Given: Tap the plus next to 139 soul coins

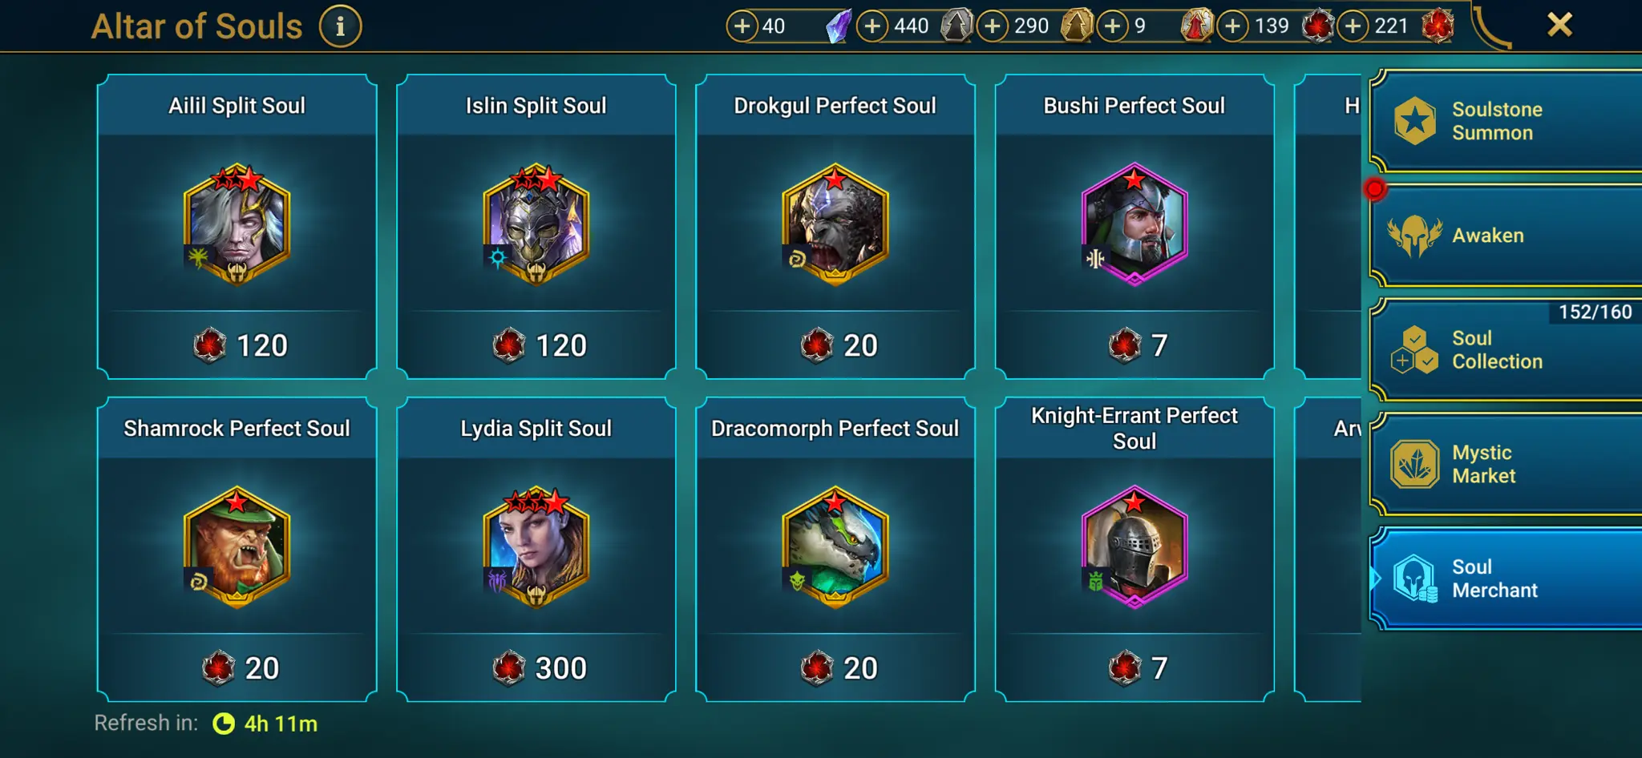Looking at the screenshot, I should (1233, 26).
